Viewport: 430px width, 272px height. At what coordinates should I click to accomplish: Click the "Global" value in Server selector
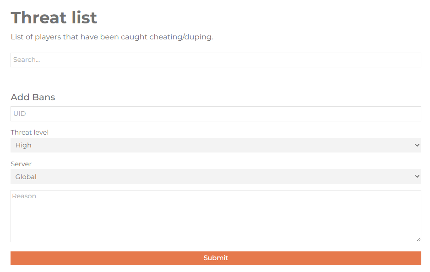(x=26, y=177)
